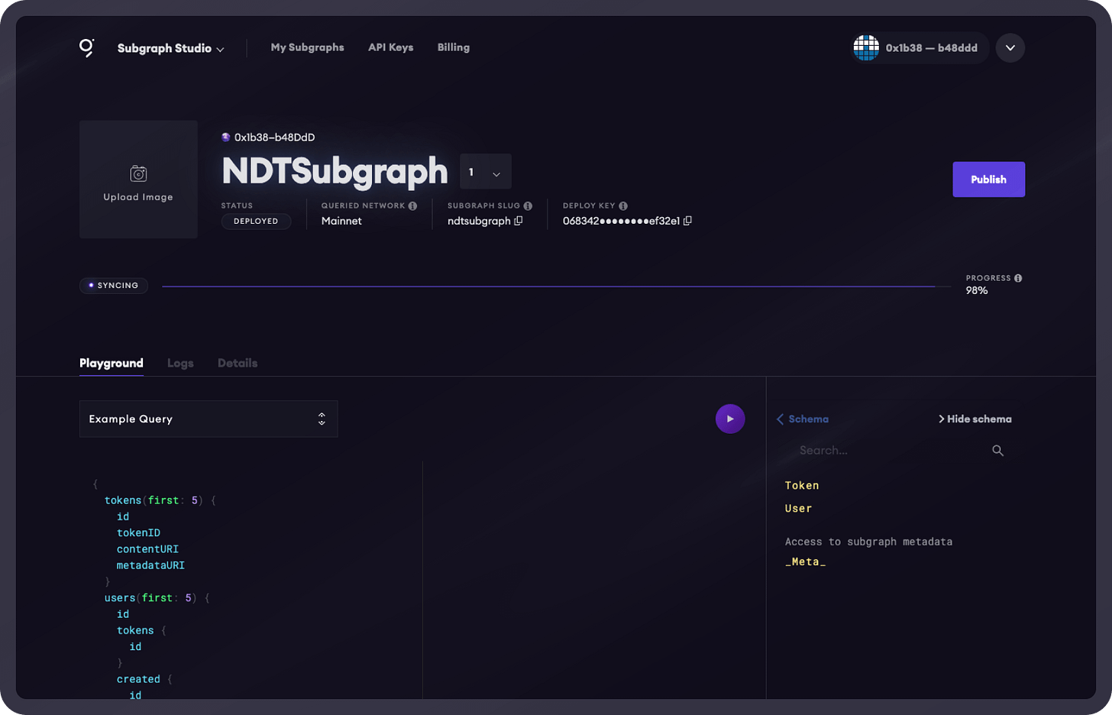
Task: Copy the ndtsubgraph slug
Action: tap(519, 221)
